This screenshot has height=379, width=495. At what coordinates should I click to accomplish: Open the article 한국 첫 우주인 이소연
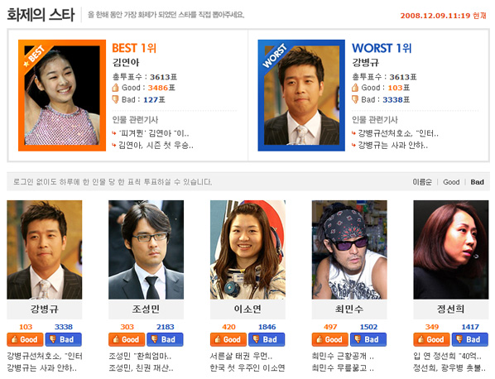click(x=247, y=368)
